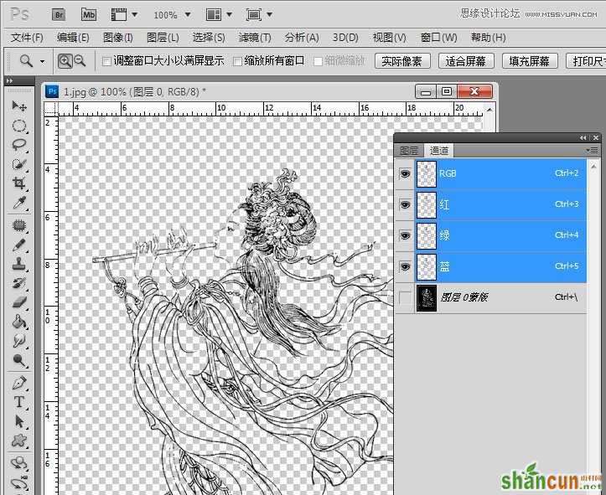Click the document scroll-up arrow

[x=489, y=110]
